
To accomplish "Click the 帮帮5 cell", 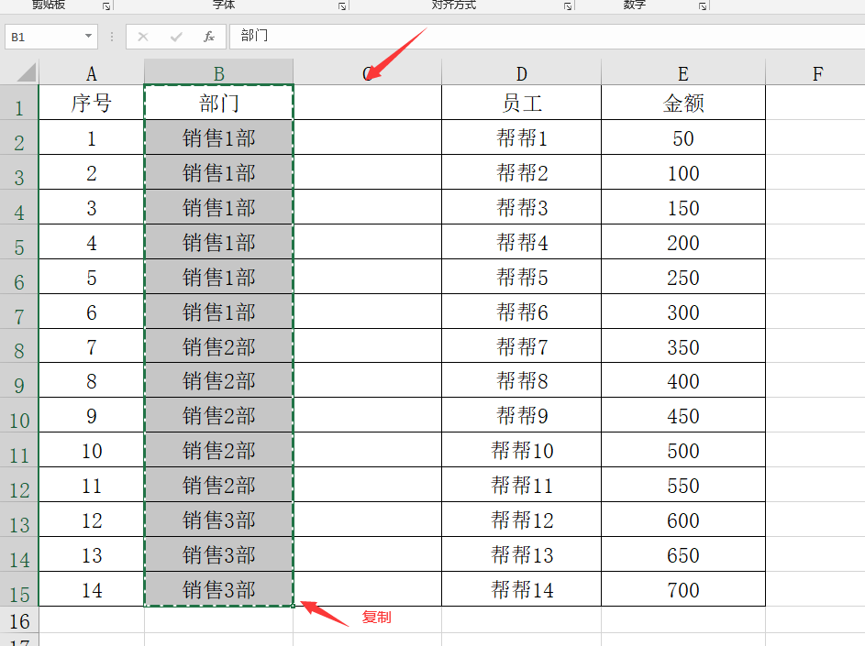I will (x=521, y=277).
